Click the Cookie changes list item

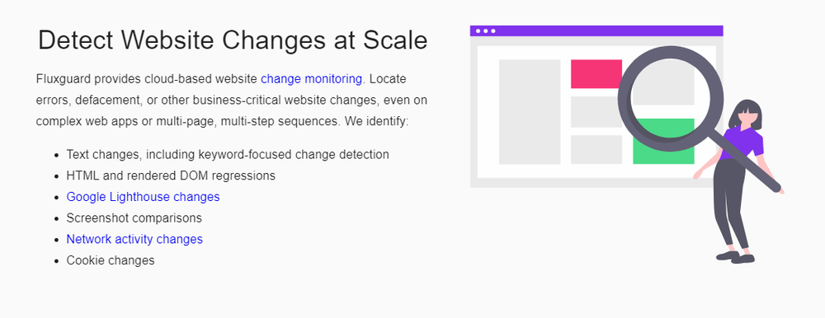coord(111,260)
